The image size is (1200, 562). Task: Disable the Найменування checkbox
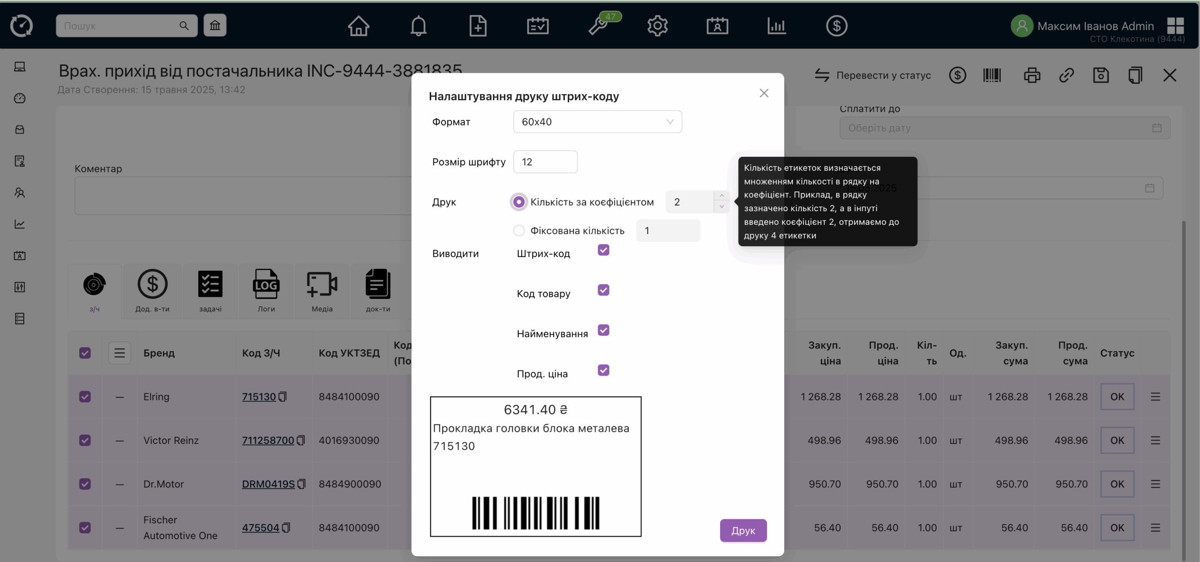point(603,331)
